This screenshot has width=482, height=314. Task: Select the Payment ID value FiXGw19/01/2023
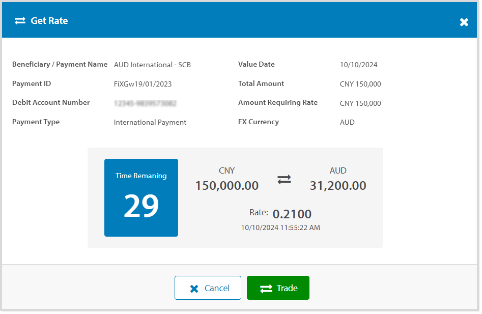[142, 84]
